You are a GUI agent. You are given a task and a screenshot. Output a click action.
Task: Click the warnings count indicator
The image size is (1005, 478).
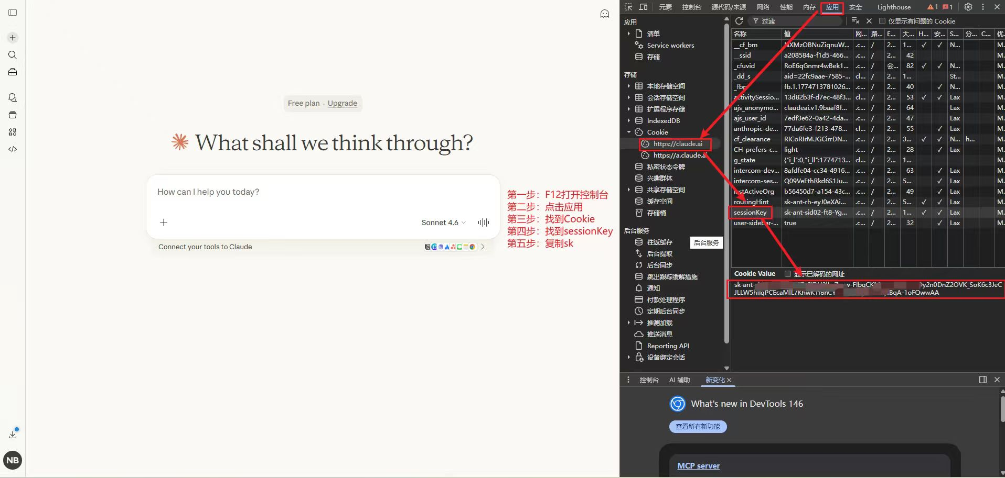pyautogui.click(x=933, y=7)
